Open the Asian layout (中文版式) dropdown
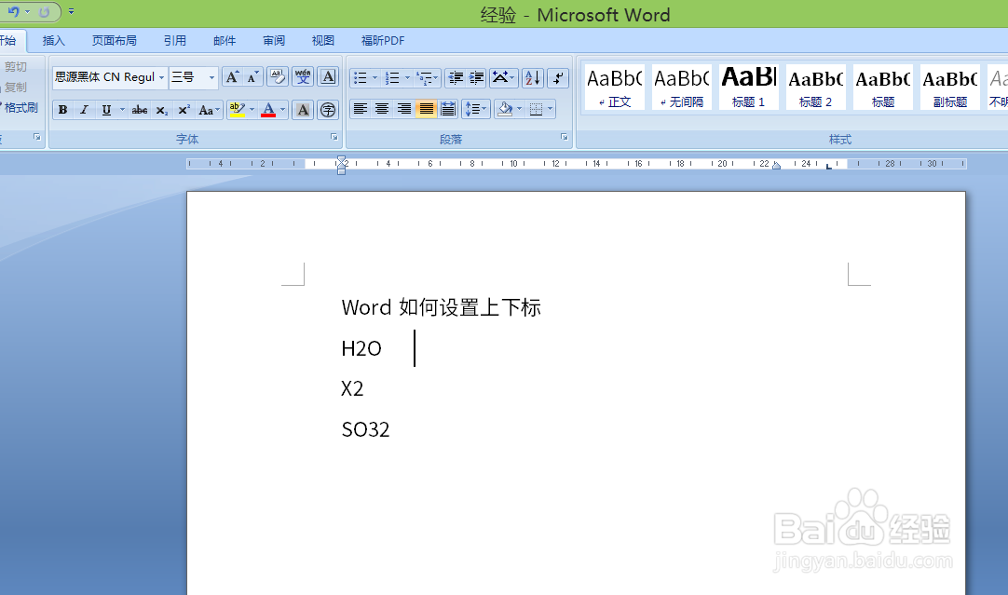The width and height of the screenshot is (1008, 595). (503, 77)
